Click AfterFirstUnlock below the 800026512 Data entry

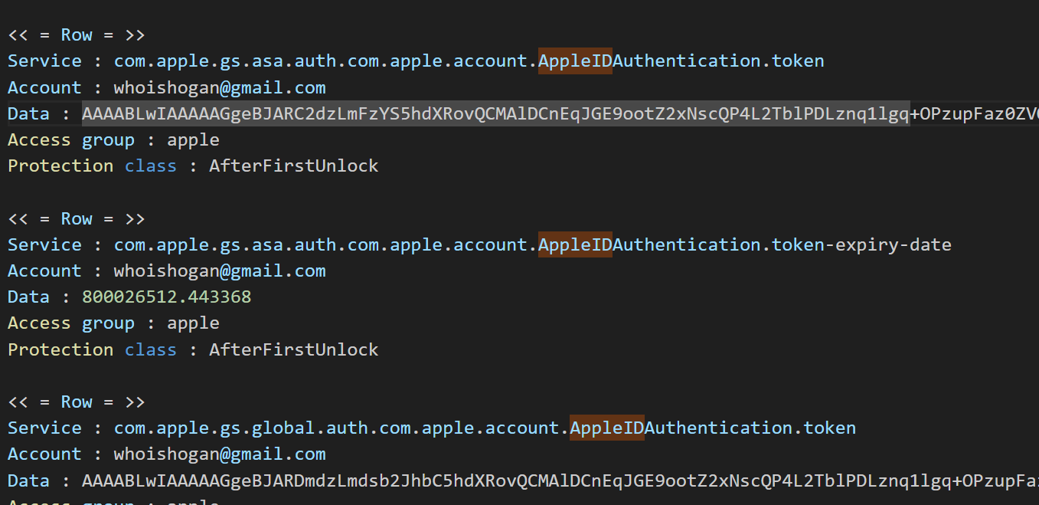[x=293, y=350]
